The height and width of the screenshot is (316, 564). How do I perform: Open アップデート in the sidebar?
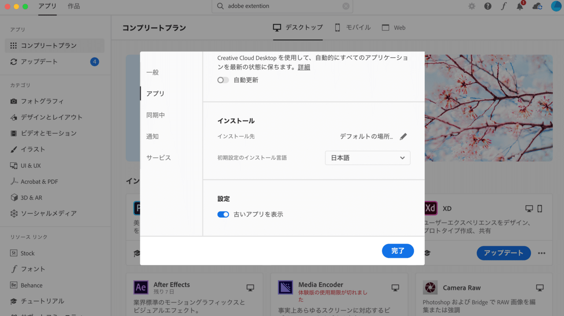[x=55, y=62]
